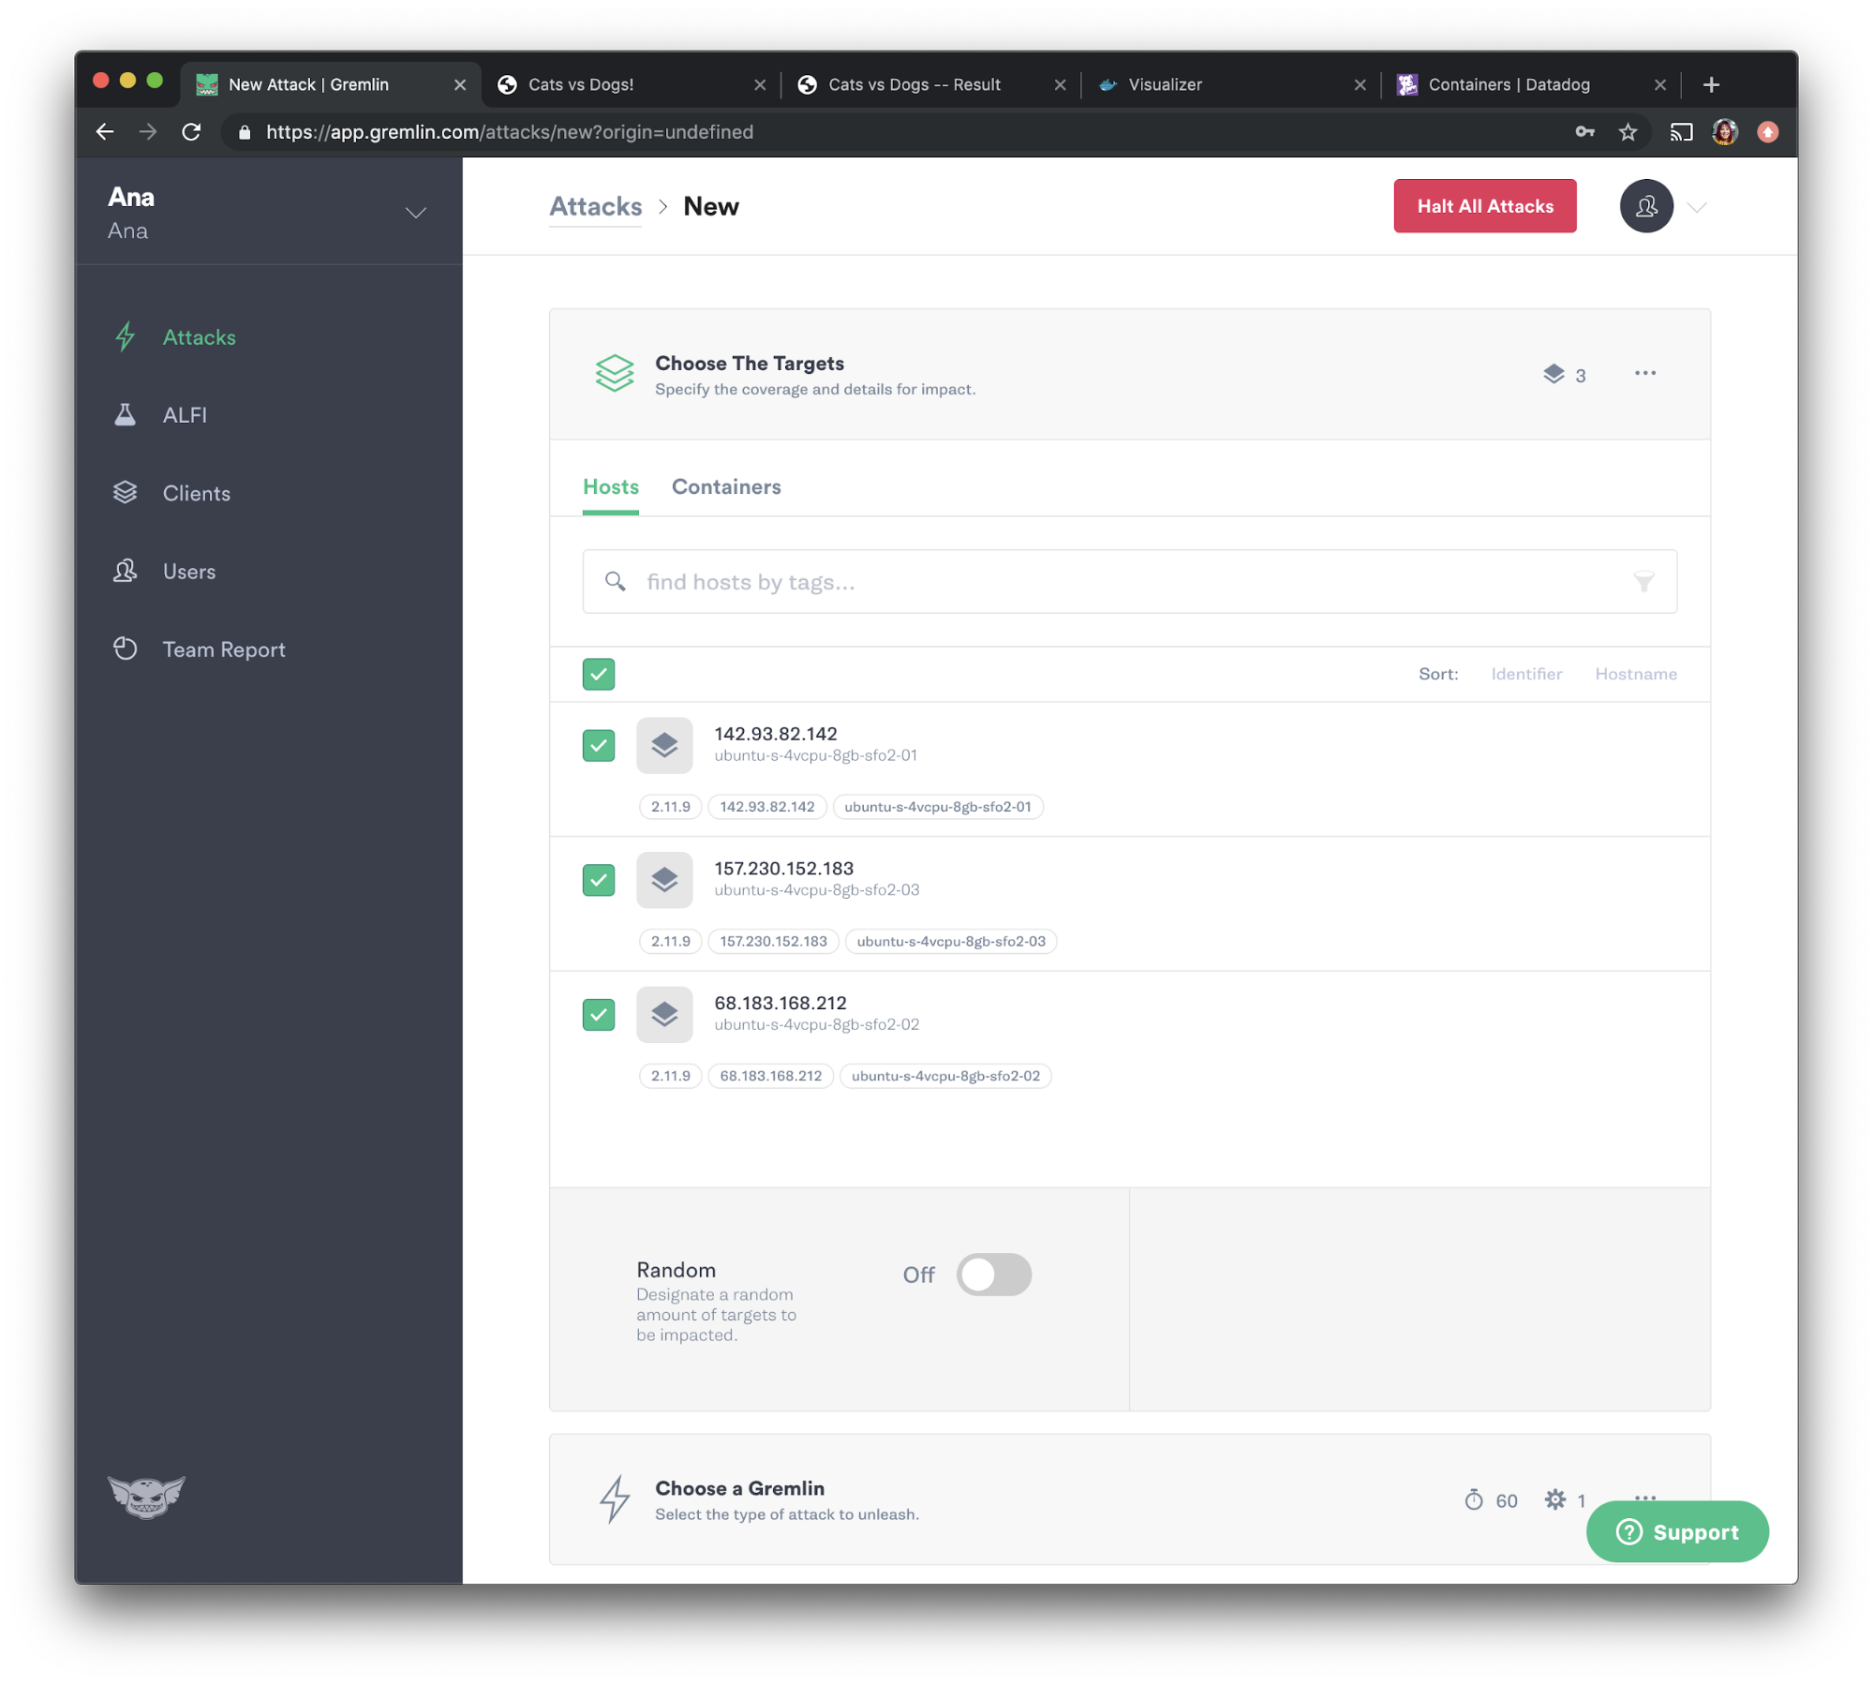Click Halt All Attacks button
Viewport: 1873px width, 1684px height.
click(x=1484, y=206)
